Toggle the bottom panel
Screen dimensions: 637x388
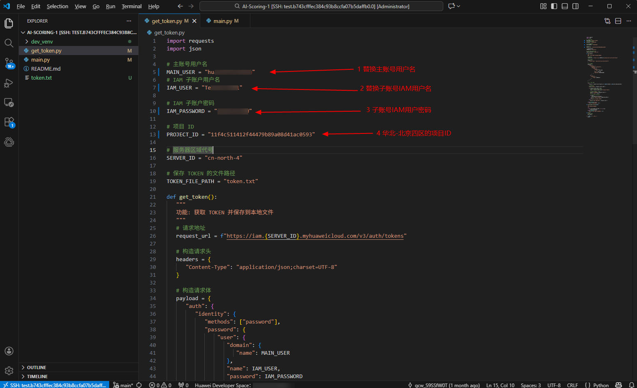click(565, 6)
